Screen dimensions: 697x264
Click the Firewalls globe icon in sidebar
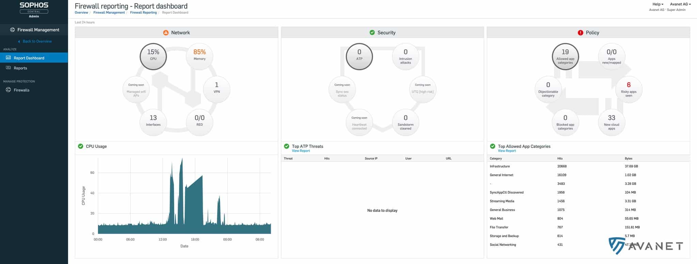tap(9, 90)
